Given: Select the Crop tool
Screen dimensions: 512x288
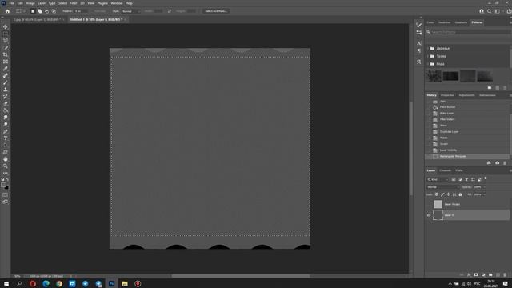Looking at the screenshot, I should (6, 54).
